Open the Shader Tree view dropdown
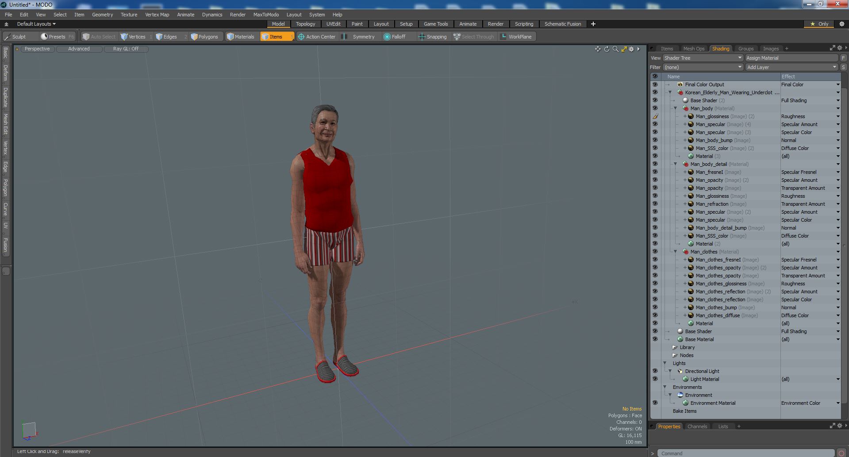Viewport: 849px width, 457px height. [x=703, y=58]
